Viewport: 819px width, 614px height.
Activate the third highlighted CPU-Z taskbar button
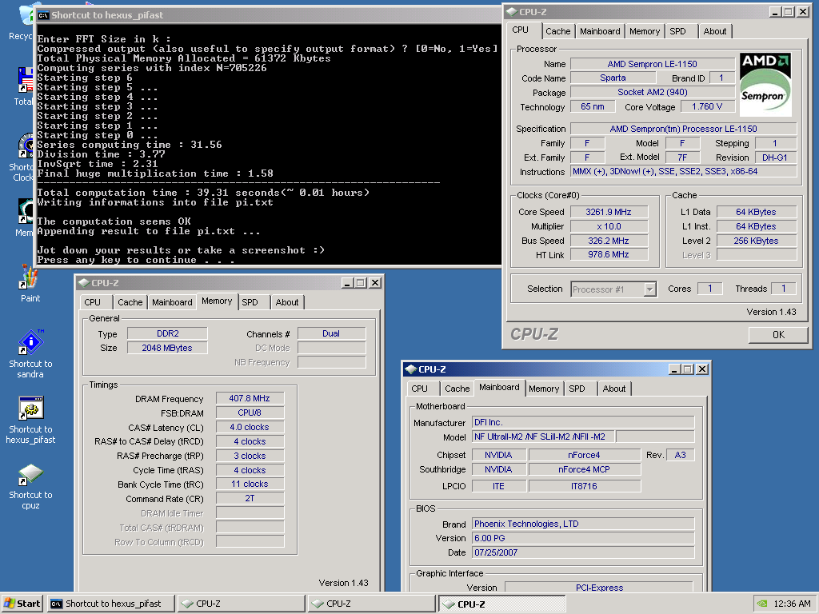(502, 604)
